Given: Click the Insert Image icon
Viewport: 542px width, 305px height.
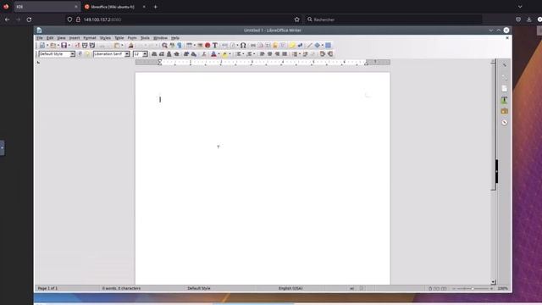Looking at the screenshot, I should [x=200, y=45].
